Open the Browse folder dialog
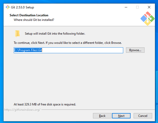The height and width of the screenshot is (123, 158). tap(135, 50)
